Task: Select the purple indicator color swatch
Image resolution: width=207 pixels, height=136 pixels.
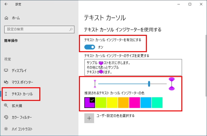Action: click(x=90, y=102)
